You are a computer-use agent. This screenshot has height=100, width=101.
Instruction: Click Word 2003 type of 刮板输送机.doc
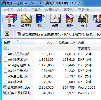[x=86, y=87]
